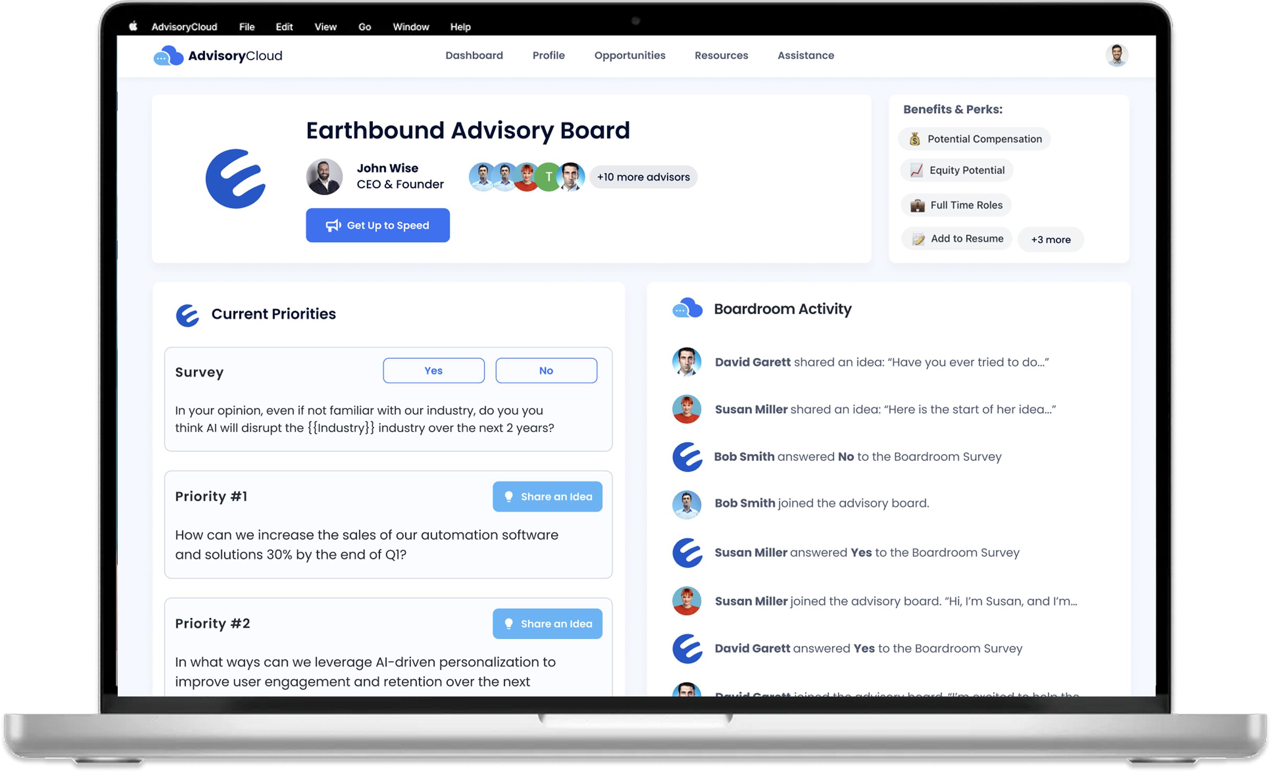
Task: Open David Garett's shared idea entry
Action: pyautogui.click(x=882, y=362)
